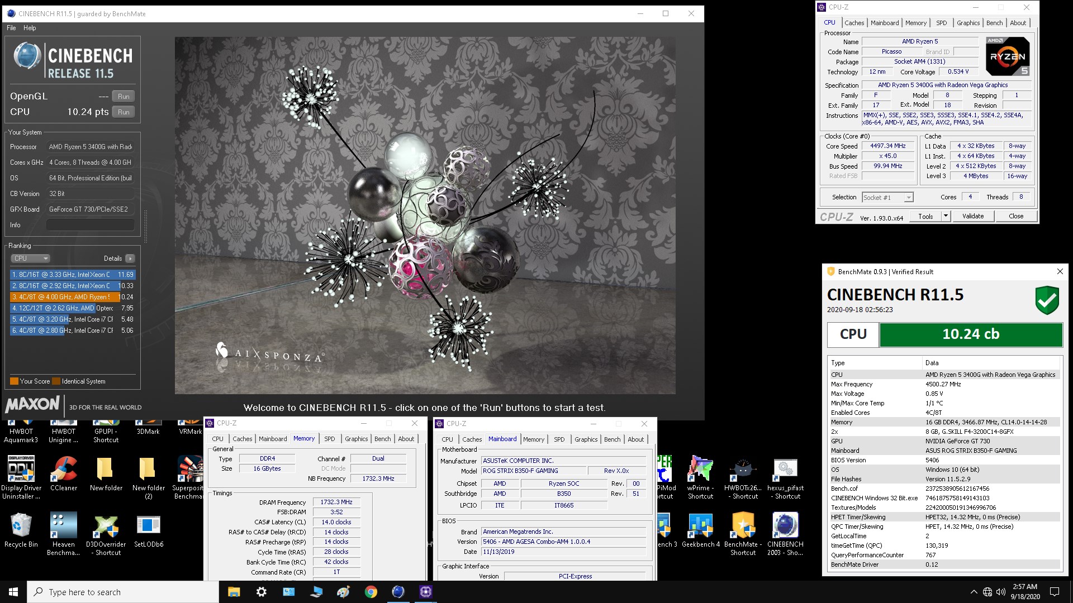Open the Geekbench 4 desktop icon
The image size is (1073, 603).
[x=700, y=529]
